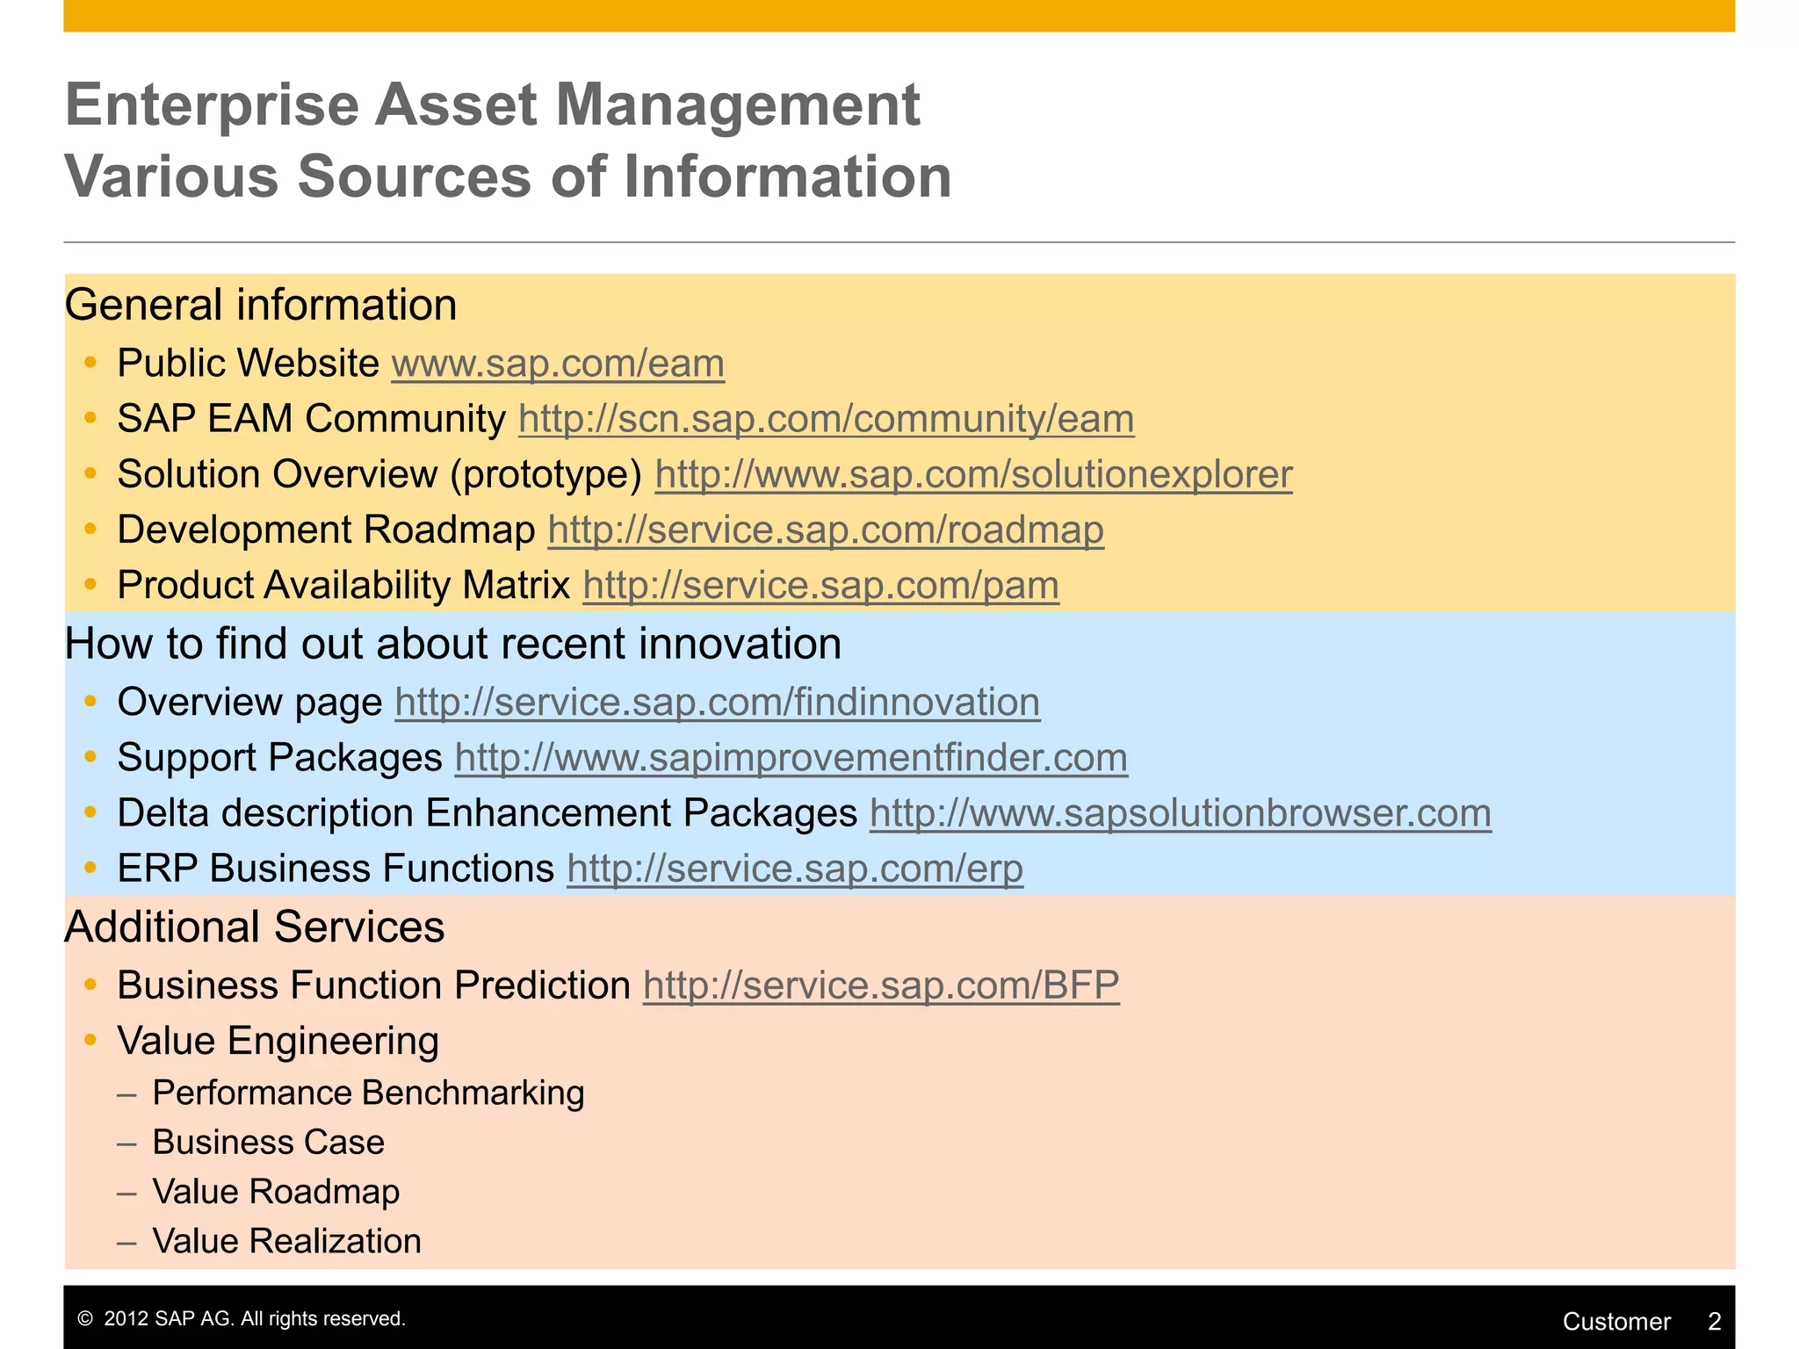Click the 'ERP Business Functions' label
The width and height of the screenshot is (1799, 1349).
click(x=336, y=868)
